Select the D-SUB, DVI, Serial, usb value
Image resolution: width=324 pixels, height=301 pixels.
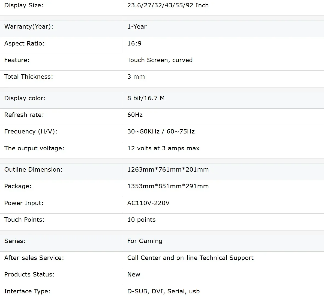point(163,291)
